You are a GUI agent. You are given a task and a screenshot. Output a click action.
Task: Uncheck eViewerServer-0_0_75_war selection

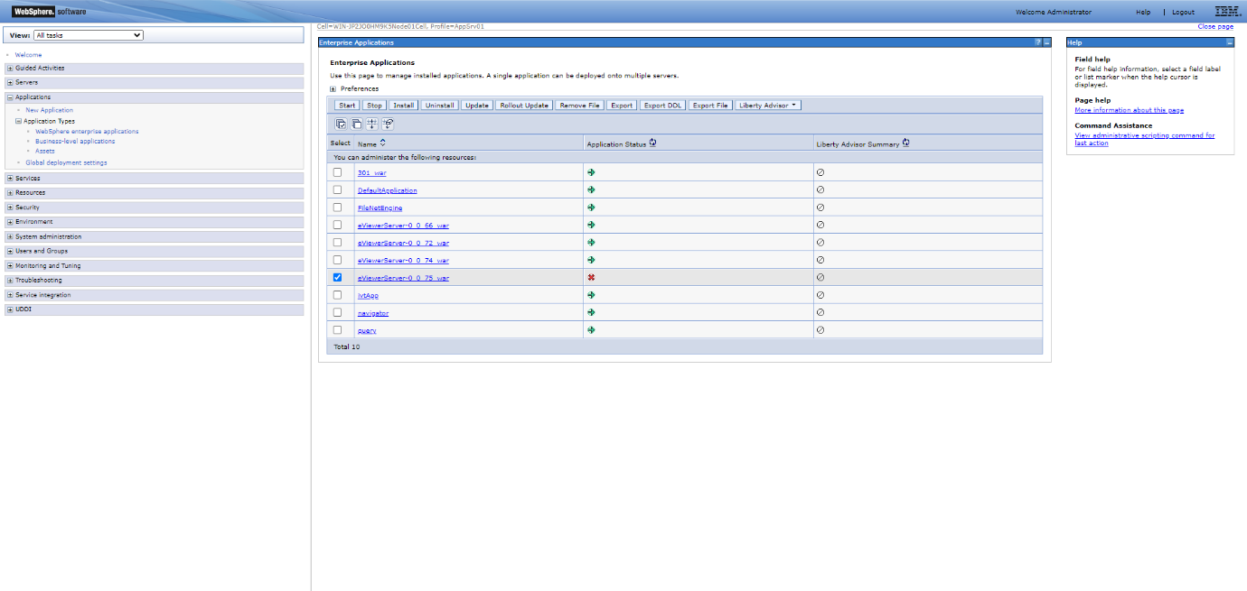click(x=337, y=277)
